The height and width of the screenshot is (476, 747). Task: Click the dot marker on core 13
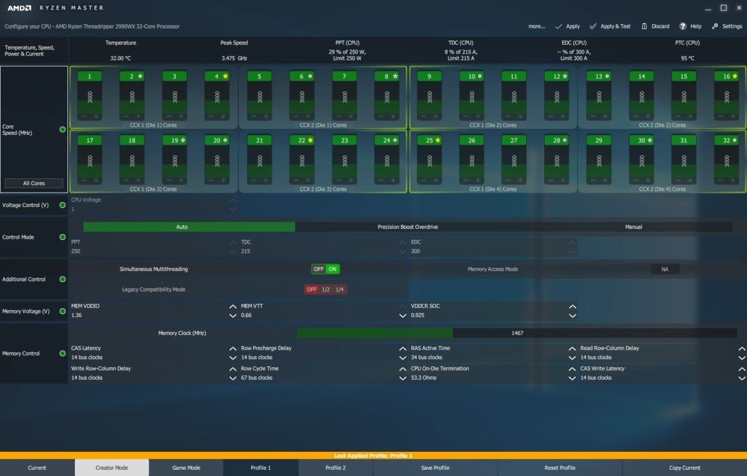(608, 76)
